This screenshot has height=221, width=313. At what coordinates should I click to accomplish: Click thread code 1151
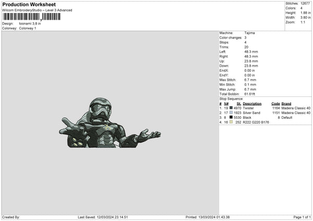point(276,113)
